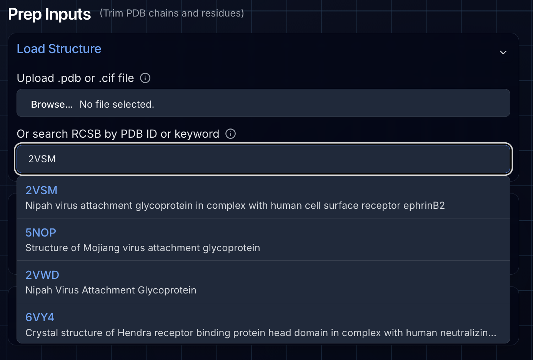Screen dimensions: 533x360
Task: Click the Mojiang virus glycoprotein description
Action: tap(143, 248)
